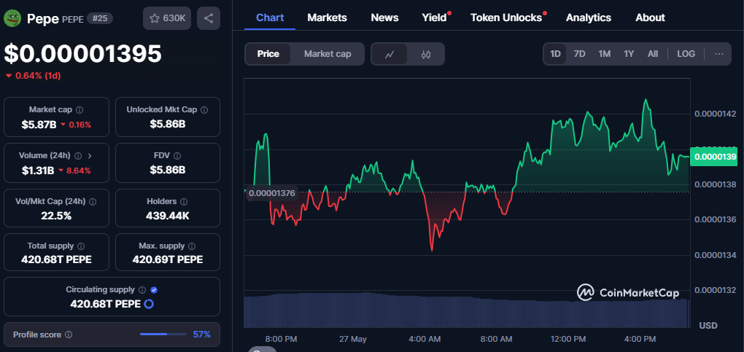Screen dimensions: 744x352
Task: Set chart range to 7D
Action: coord(579,54)
